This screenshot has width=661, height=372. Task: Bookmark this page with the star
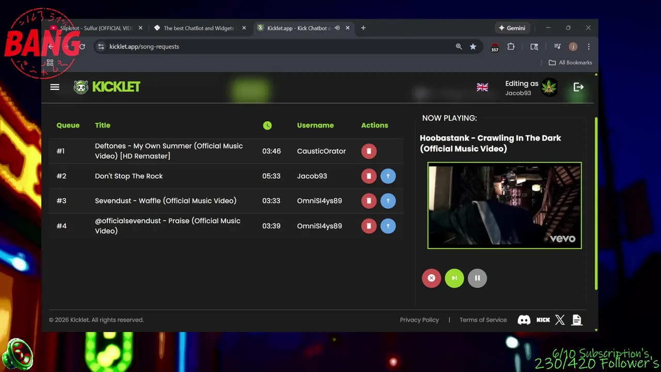click(x=473, y=47)
